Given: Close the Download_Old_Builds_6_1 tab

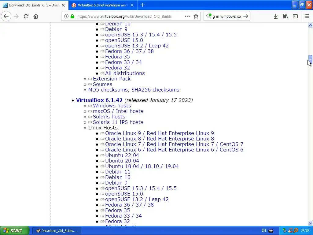Looking at the screenshot, I should pos(63,6).
